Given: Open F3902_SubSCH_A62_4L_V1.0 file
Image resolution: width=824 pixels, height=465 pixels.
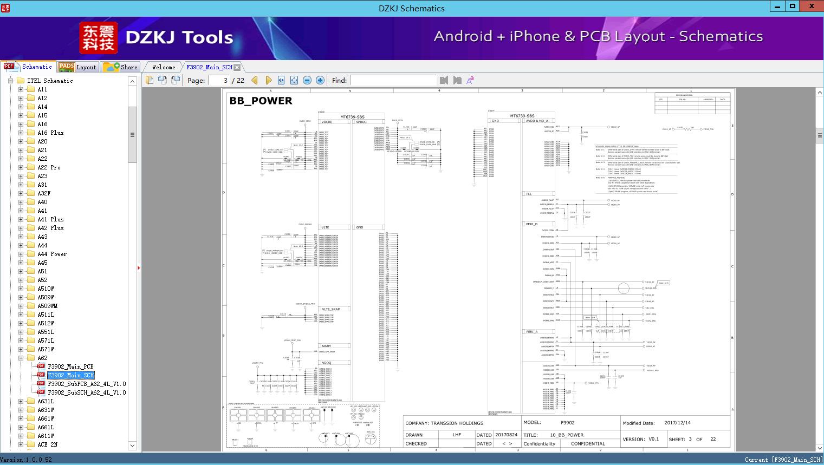Looking at the screenshot, I should [x=87, y=392].
